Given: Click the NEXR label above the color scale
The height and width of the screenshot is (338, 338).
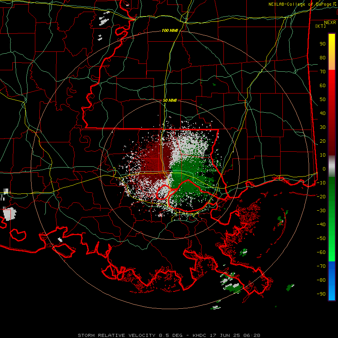Looking at the screenshot, I should [330, 23].
